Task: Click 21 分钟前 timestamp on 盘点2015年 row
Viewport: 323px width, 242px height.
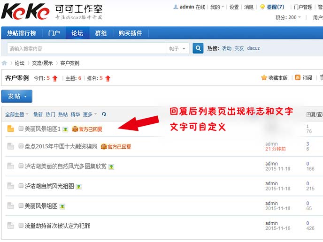Action: [x=276, y=149]
